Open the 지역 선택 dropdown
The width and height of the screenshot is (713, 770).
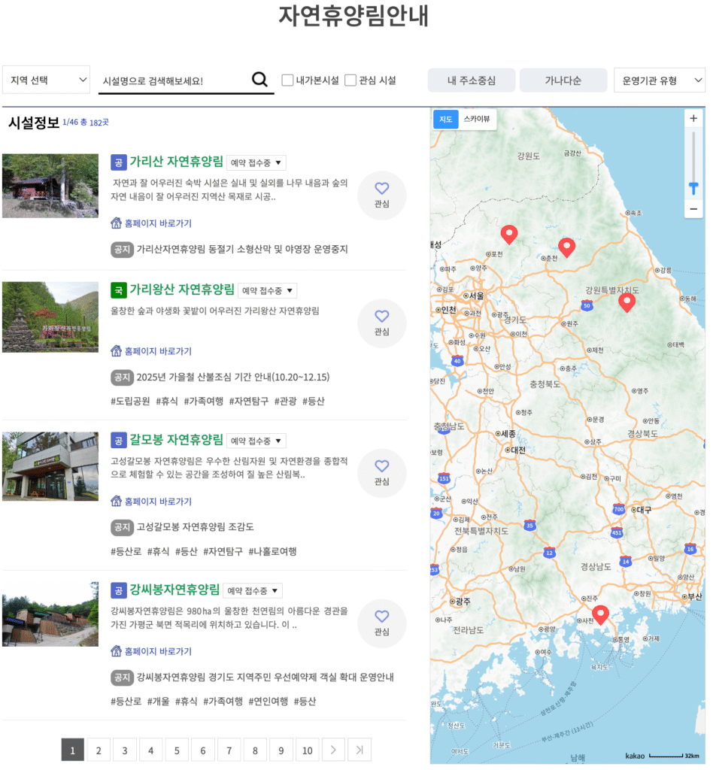tap(46, 79)
